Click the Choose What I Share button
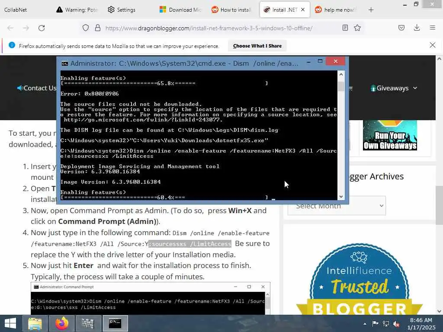Image resolution: width=443 pixels, height=332 pixels. click(x=257, y=46)
